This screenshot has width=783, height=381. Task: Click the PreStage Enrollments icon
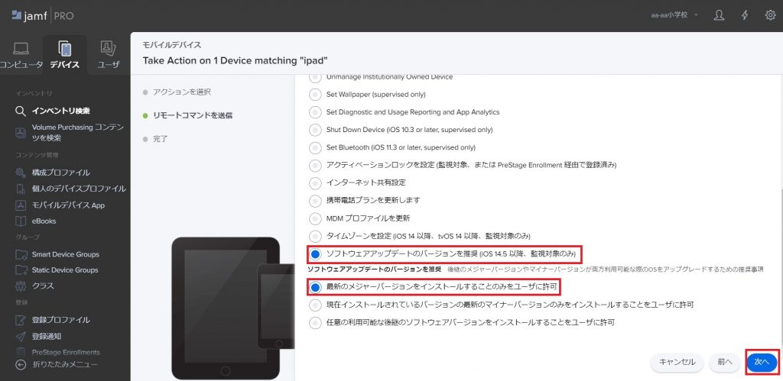coord(21,352)
